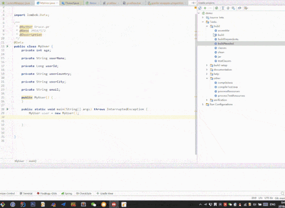Viewport: 285px width, 208px height.
Task: Click the run gutter arrow beside class MyUser
Action: [8, 46]
